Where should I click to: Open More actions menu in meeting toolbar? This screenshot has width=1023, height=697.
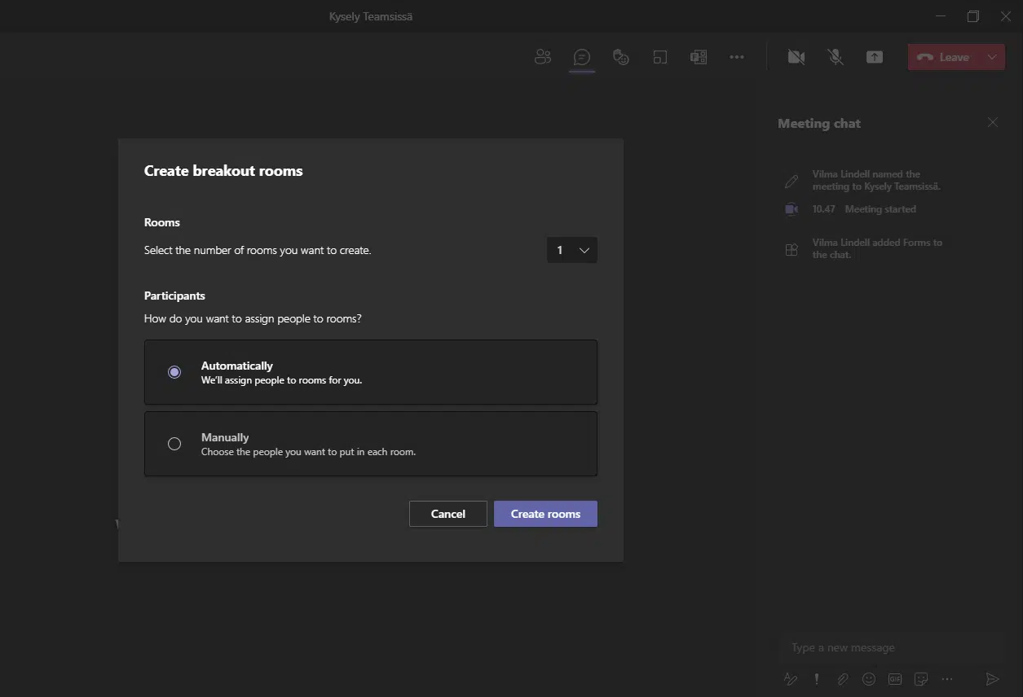point(737,57)
